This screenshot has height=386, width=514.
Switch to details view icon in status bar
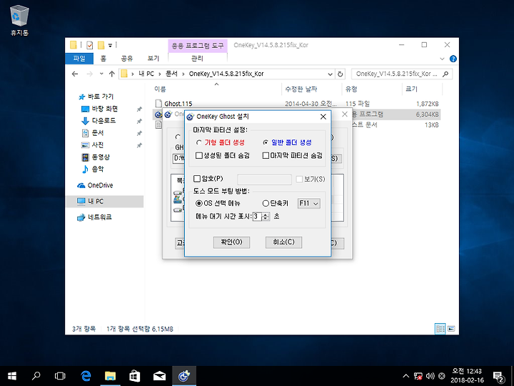pyautogui.click(x=440, y=329)
